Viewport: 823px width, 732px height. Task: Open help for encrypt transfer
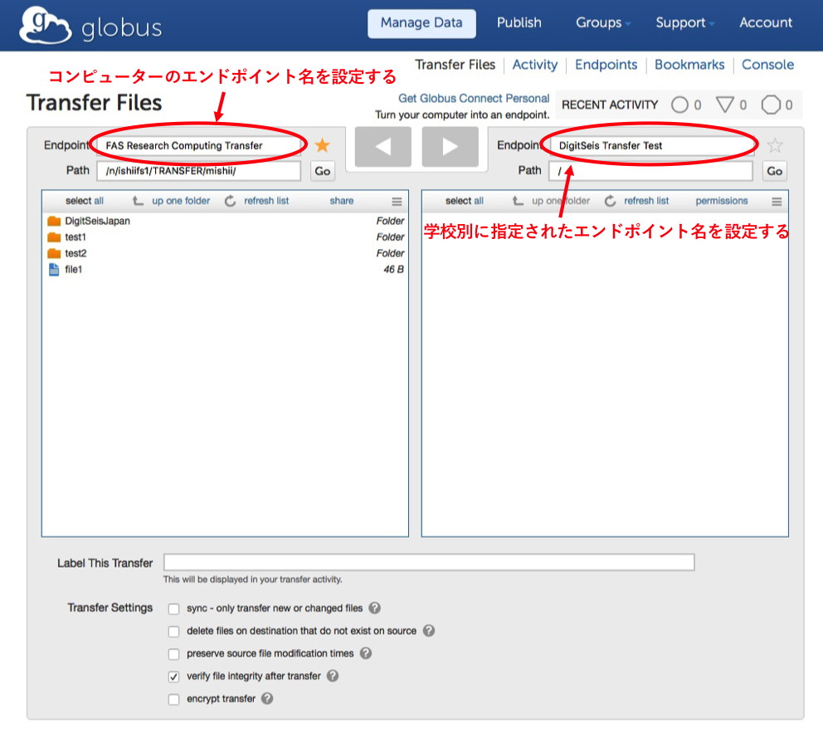point(267,699)
